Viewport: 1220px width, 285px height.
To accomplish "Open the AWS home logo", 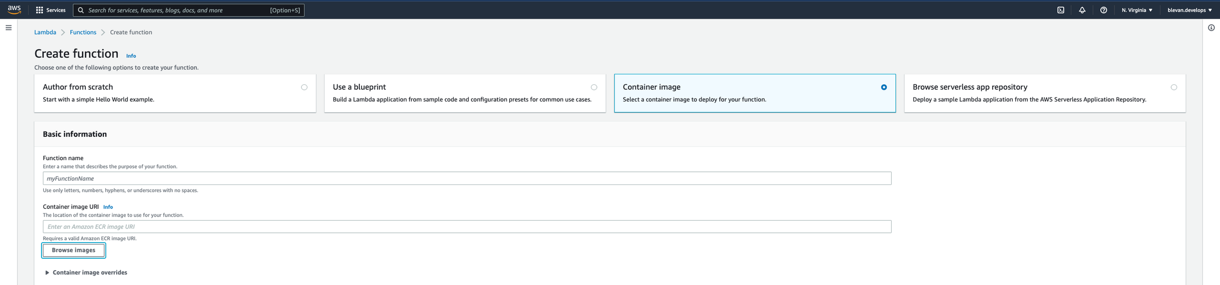I will point(14,10).
